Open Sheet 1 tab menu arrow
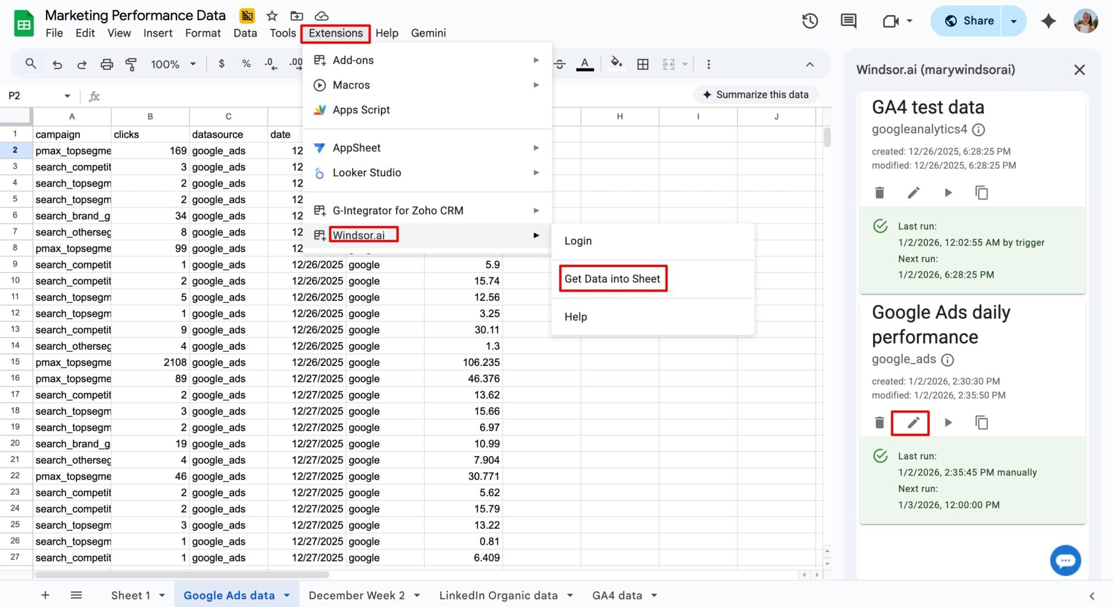Screen dimensions: 1113x607 click(x=162, y=595)
